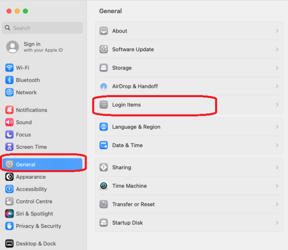The height and width of the screenshot is (250, 288).
Task: Select Screen Time label in the sidebar
Action: pyautogui.click(x=31, y=147)
